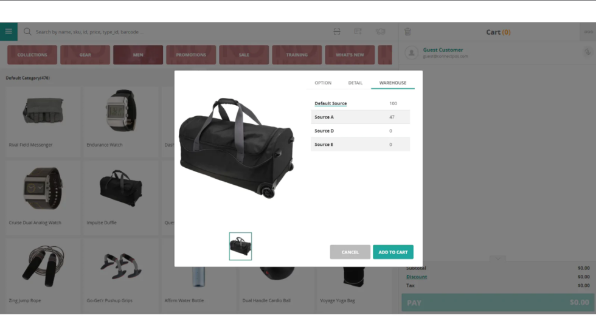Click the search magnifier icon

pyautogui.click(x=27, y=32)
